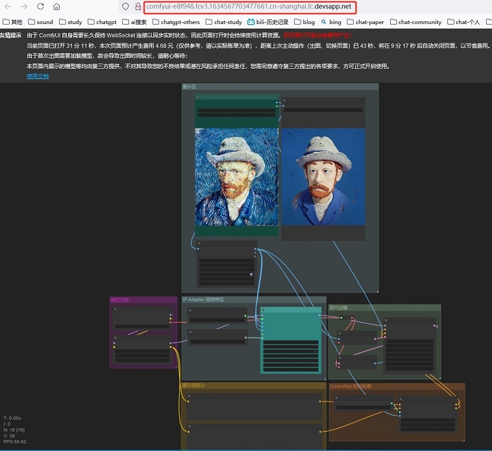Viewport: 492px width, 451px height.
Task: Select the 提示词部分 group title
Action: (193, 385)
